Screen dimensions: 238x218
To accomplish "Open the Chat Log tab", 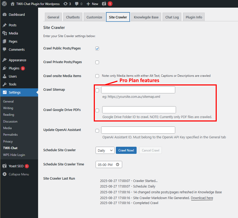I will (172, 17).
